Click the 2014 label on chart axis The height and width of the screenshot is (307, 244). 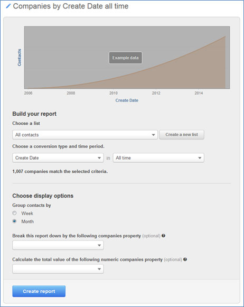point(199,93)
